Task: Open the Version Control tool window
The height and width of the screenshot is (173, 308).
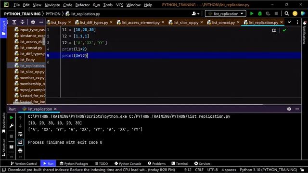Action: [24, 163]
